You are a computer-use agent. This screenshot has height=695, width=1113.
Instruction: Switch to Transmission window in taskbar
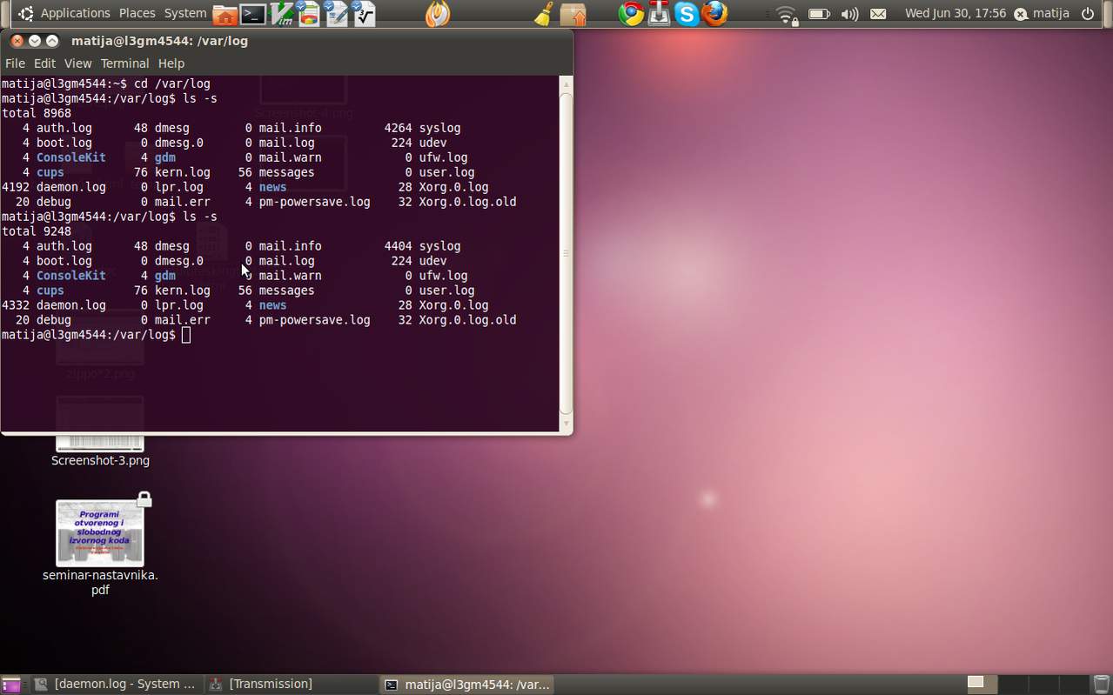pos(261,684)
